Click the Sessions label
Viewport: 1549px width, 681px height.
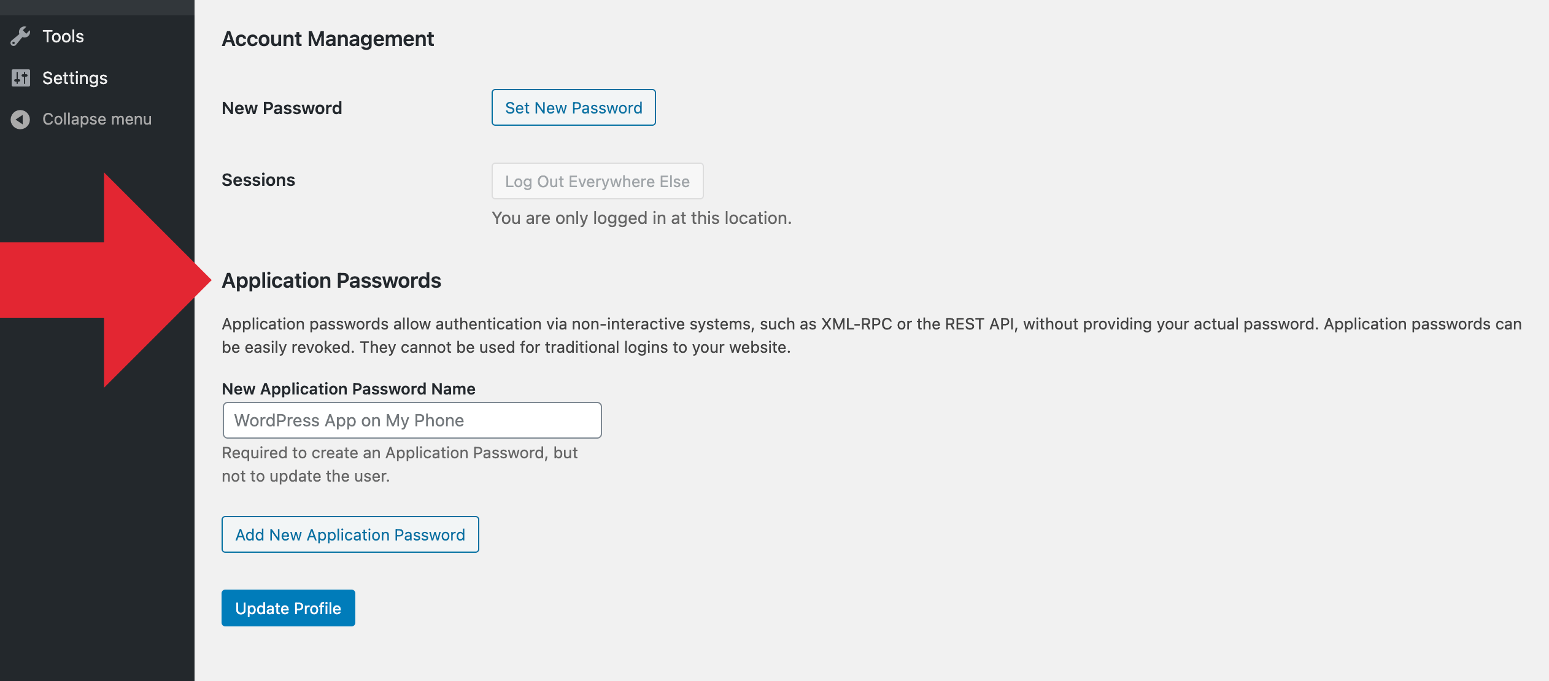(258, 179)
